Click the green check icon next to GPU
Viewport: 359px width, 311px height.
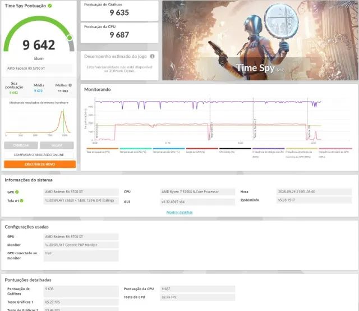(x=17, y=192)
